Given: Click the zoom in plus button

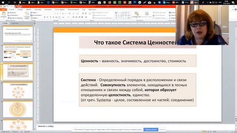Looking at the screenshot, I should click(233, 132).
